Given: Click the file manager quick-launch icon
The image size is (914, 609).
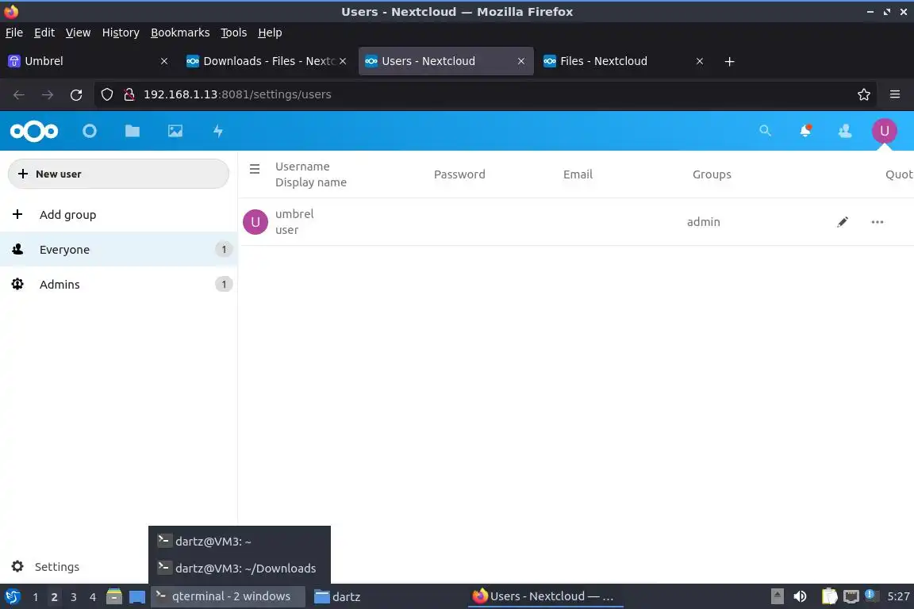Looking at the screenshot, I should click(114, 596).
